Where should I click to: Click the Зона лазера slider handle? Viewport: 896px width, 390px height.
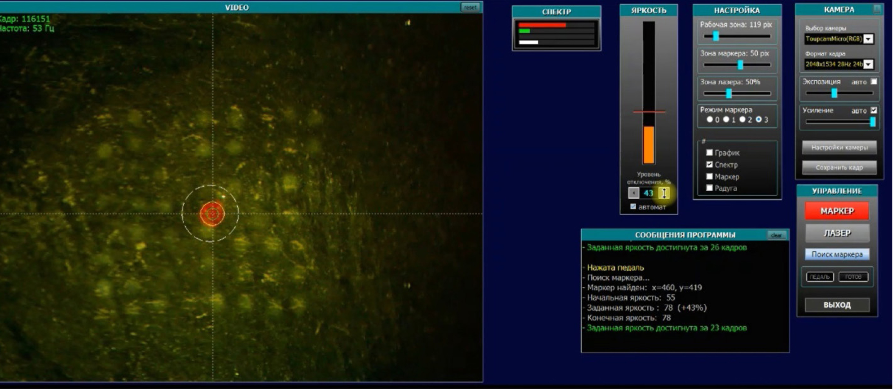(729, 93)
